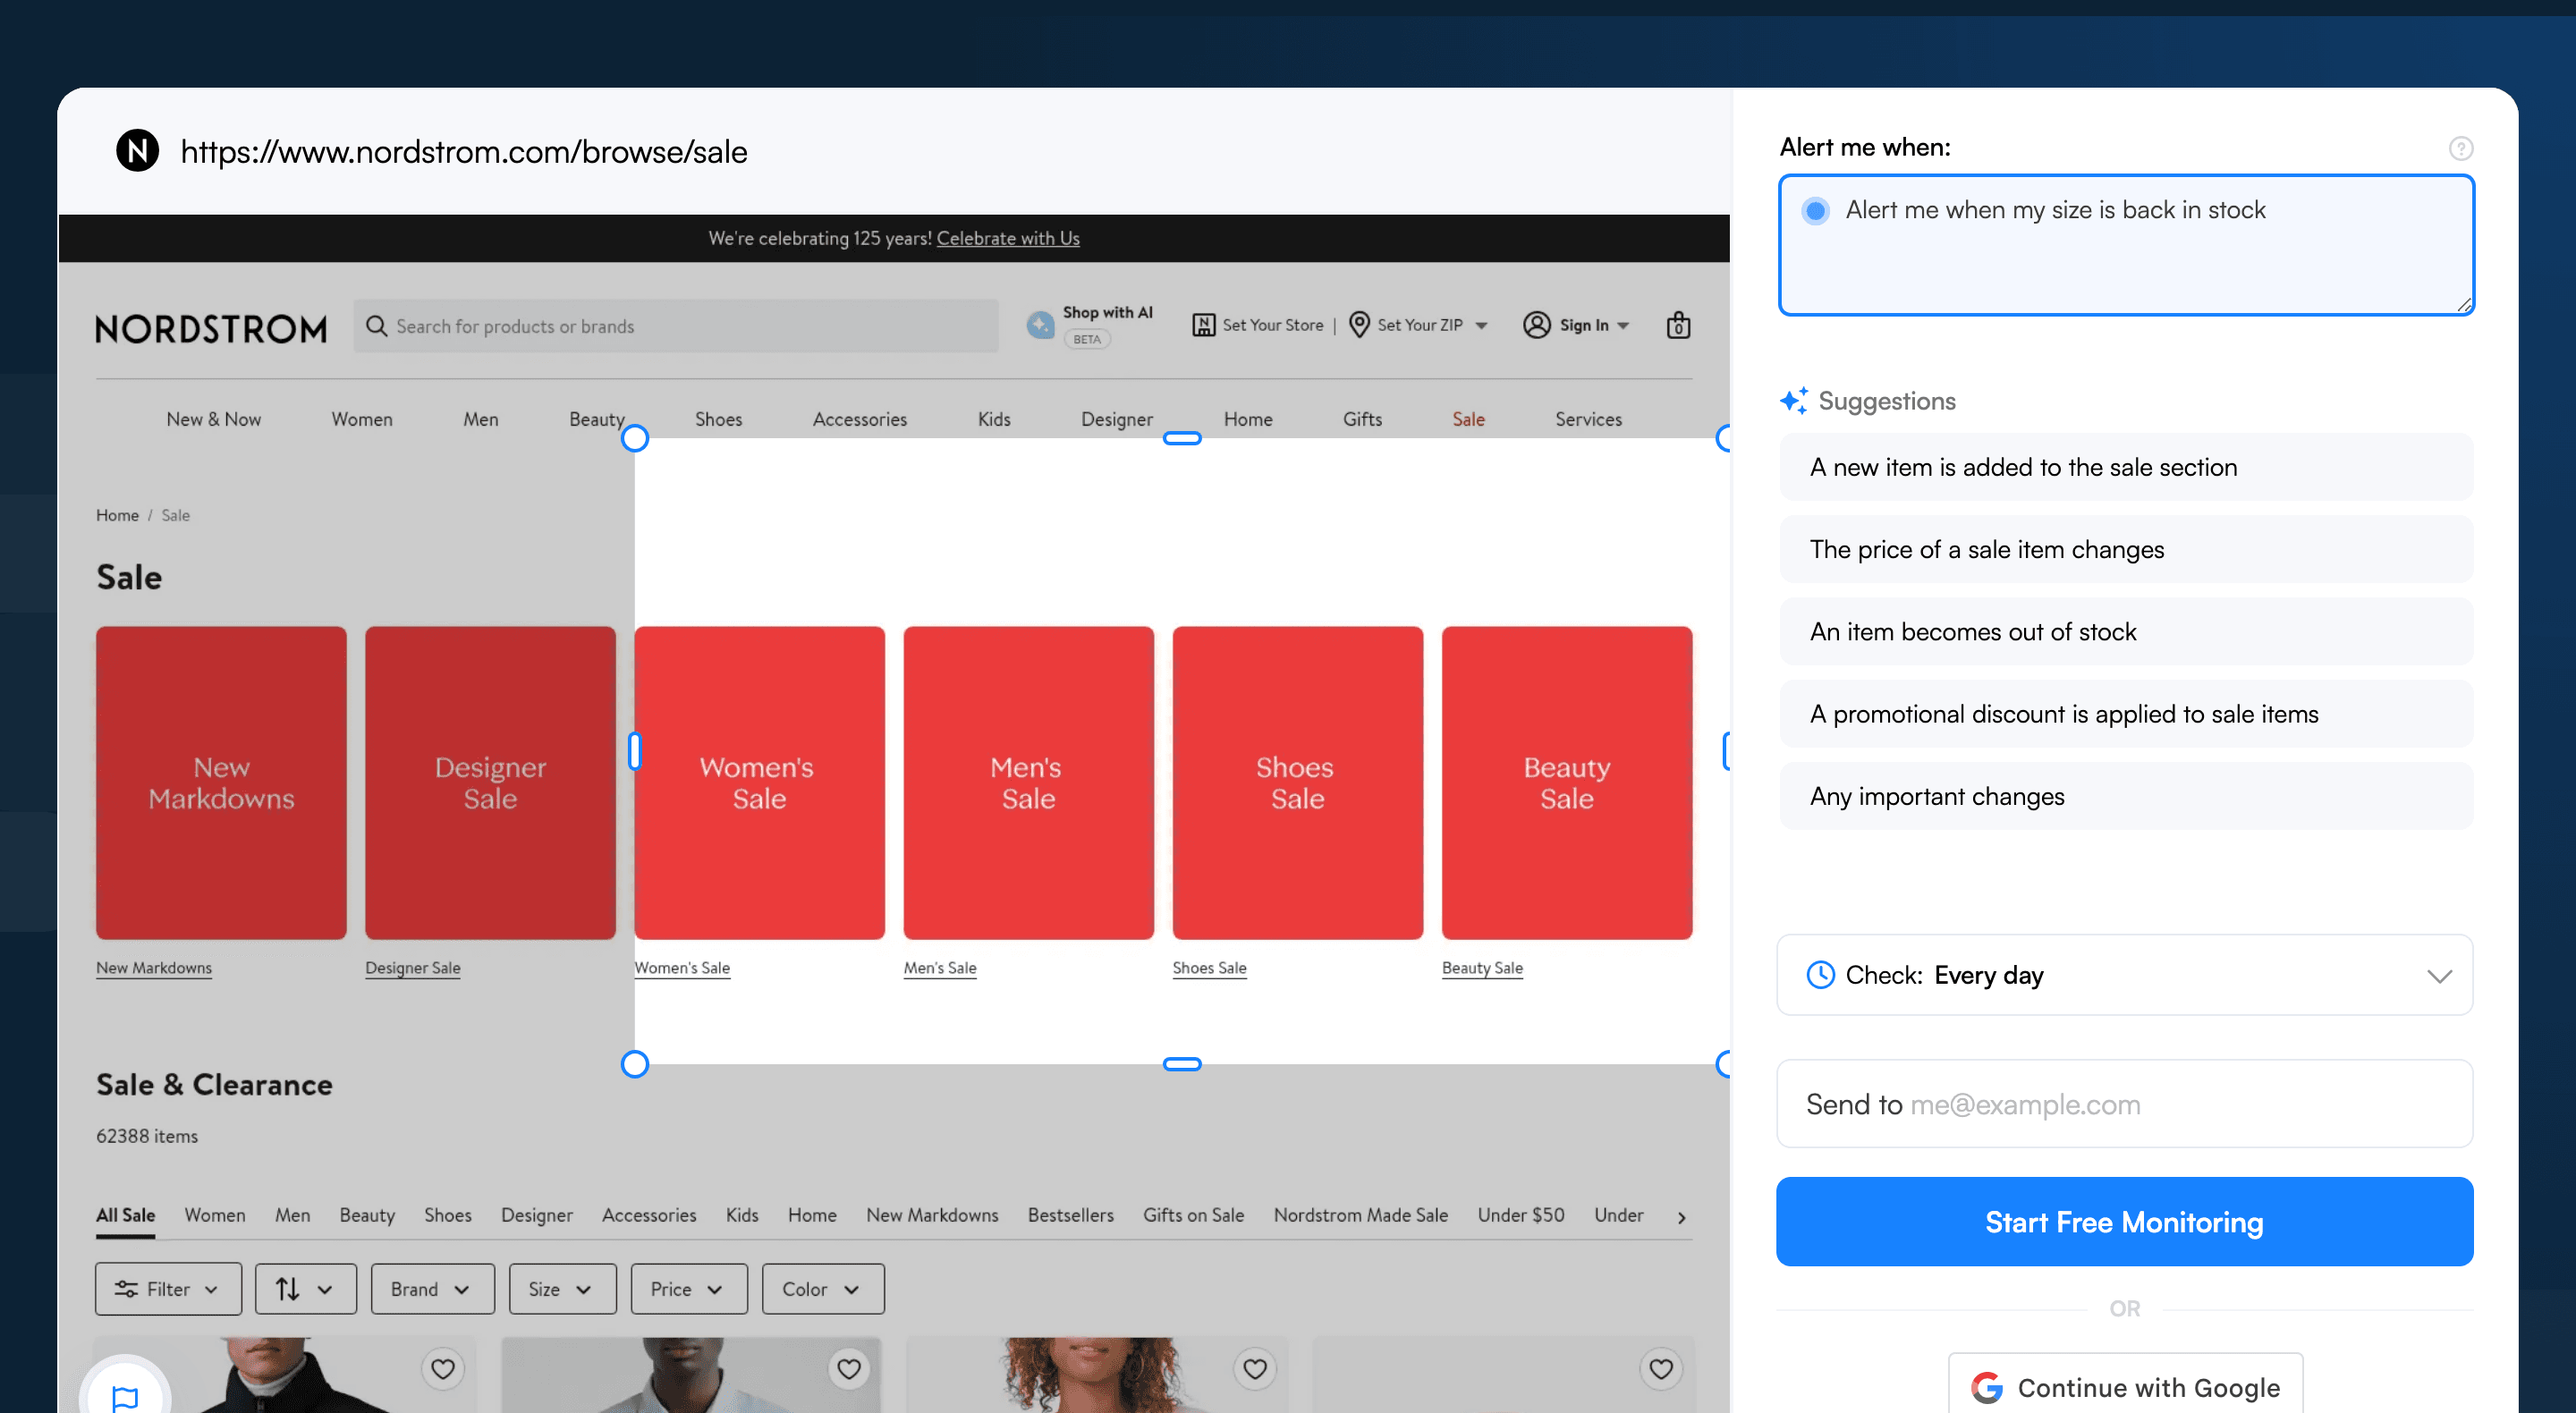Open the Shoes Sale red tile
This screenshot has height=1413, width=2576.
pos(1297,783)
